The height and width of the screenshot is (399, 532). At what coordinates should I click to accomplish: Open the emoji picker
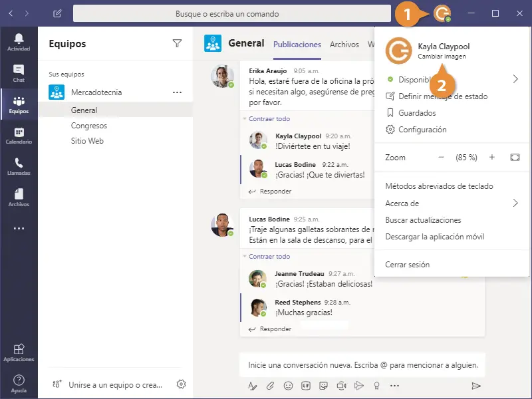click(x=288, y=386)
